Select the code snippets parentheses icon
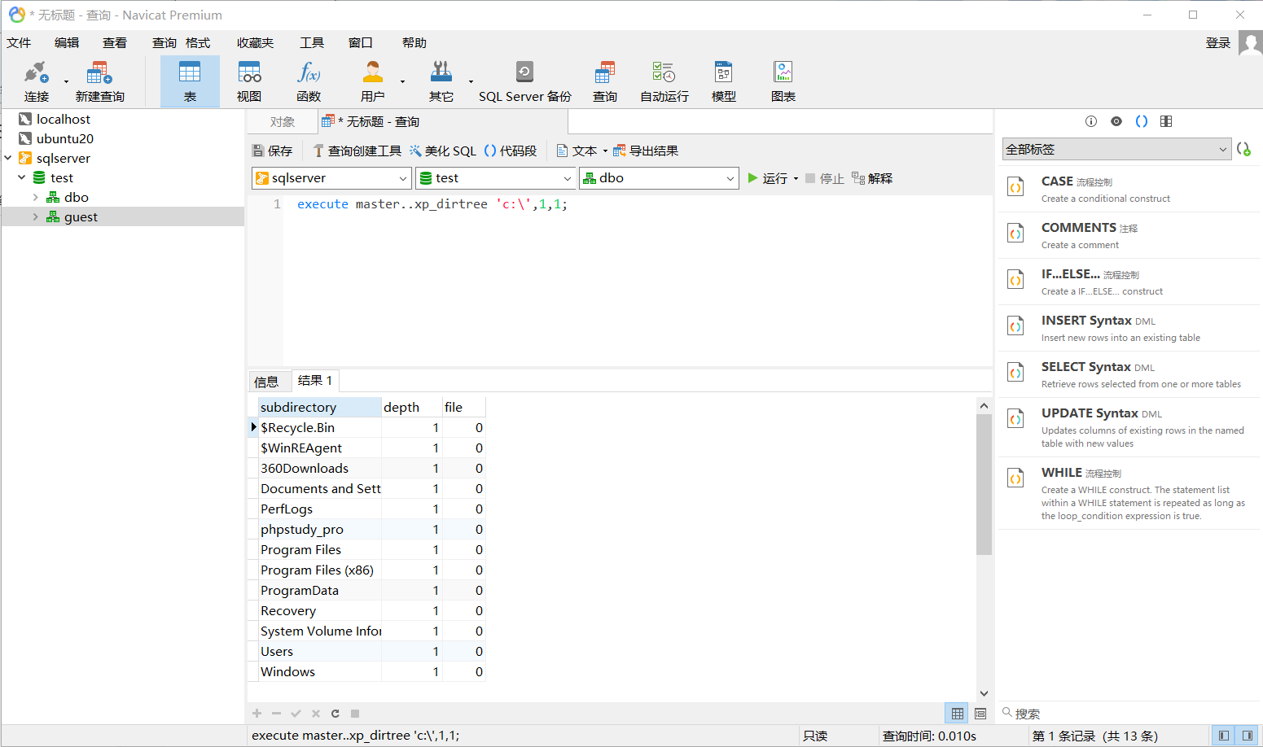The image size is (1263, 747). (1142, 121)
